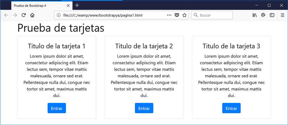Click the search magnifier icon
Image resolution: width=288 pixels, height=125 pixels.
pyautogui.click(x=196, y=15)
